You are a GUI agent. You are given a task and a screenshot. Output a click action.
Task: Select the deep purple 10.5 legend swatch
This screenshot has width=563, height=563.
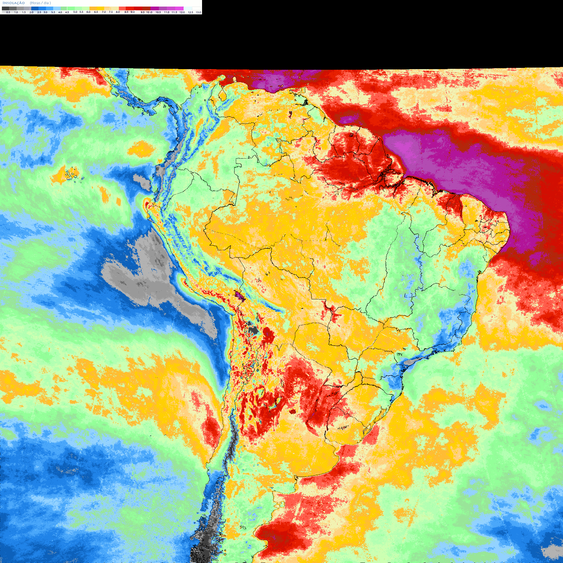[155, 8]
